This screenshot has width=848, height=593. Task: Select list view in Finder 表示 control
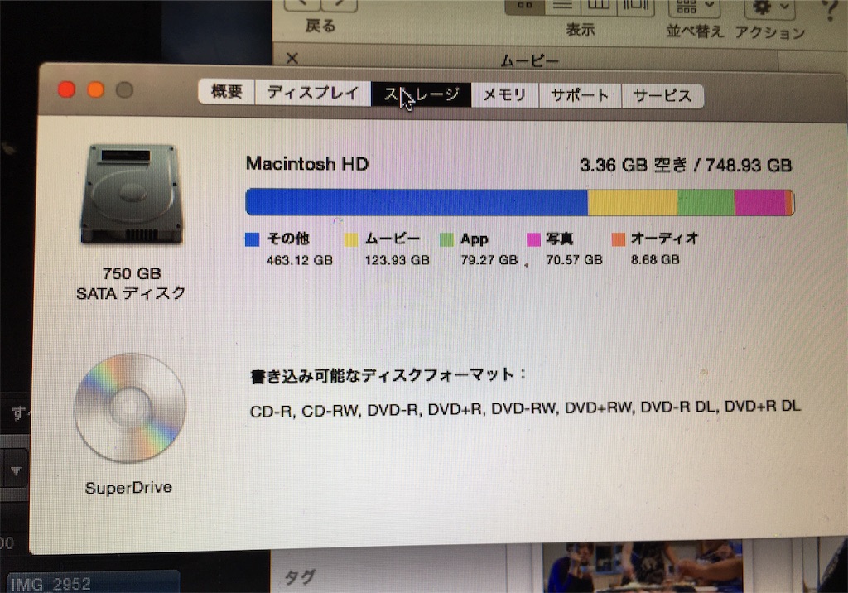pyautogui.click(x=562, y=6)
